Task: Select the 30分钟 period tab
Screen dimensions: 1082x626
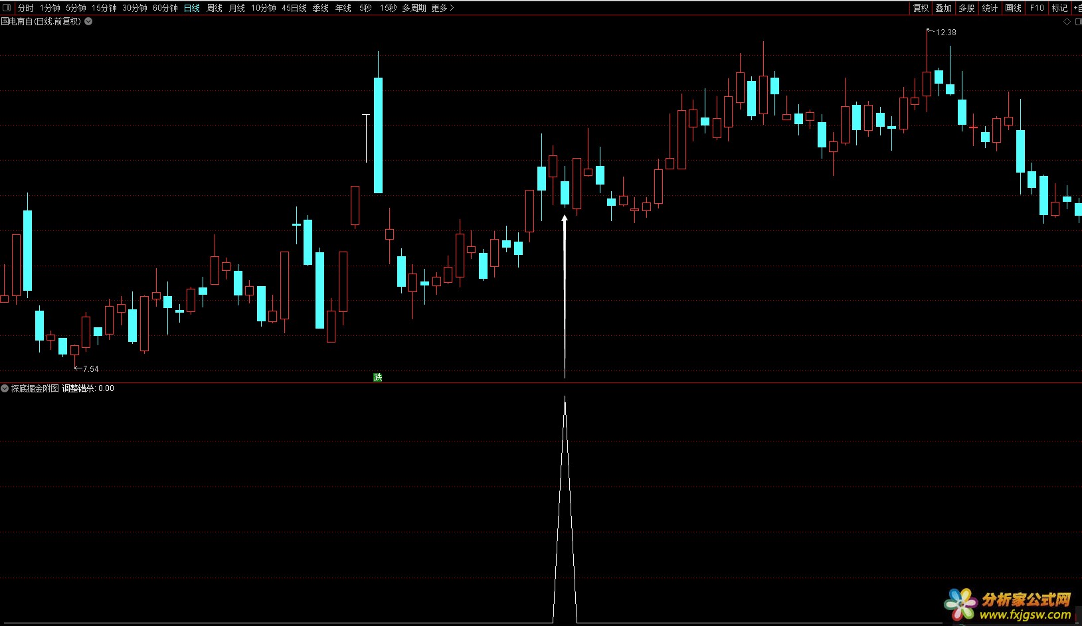Action: (135, 8)
